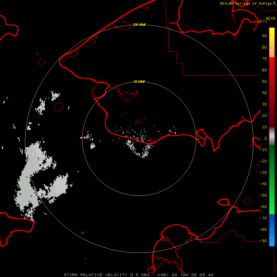277x277 pixels.
Task: Select the 70 value on the velocity scale
Action: coord(264,59)
